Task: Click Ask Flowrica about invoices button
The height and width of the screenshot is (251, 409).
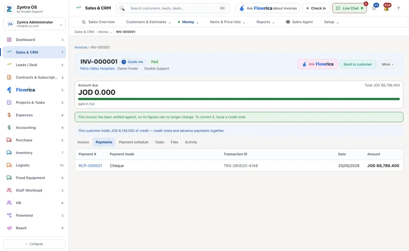Action: pyautogui.click(x=268, y=8)
